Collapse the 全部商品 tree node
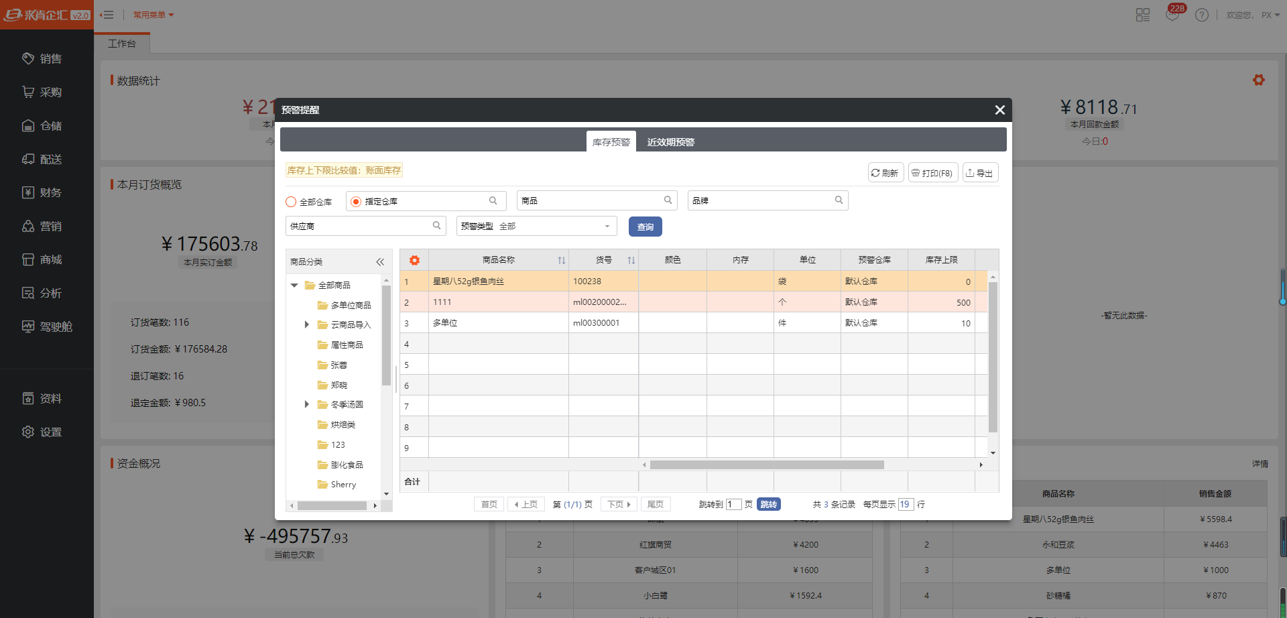Screen dimensions: 1287x618 pyautogui.click(x=294, y=286)
